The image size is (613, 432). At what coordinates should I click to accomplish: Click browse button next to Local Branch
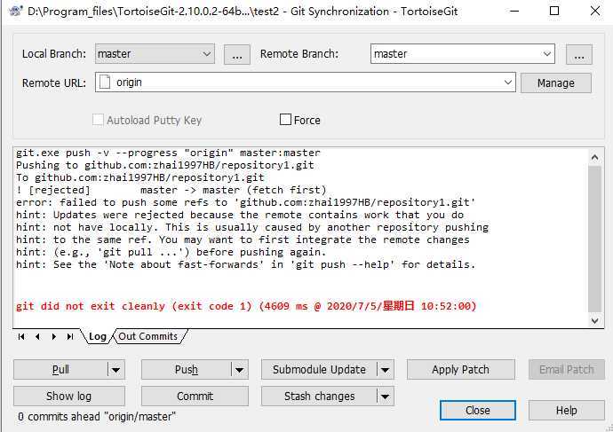[x=237, y=54]
